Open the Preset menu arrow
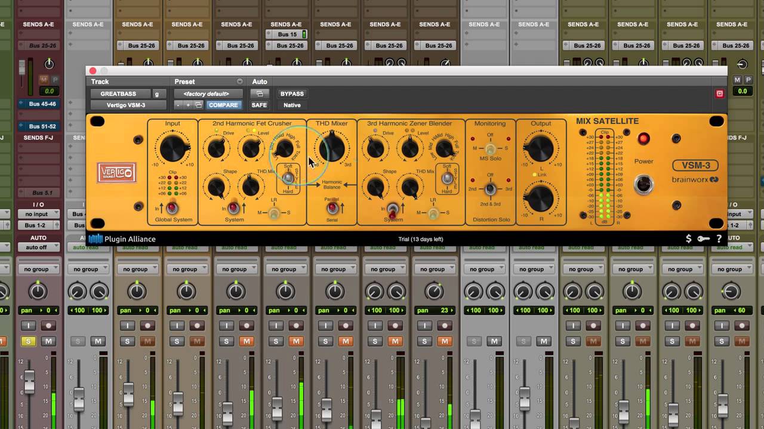Image resolution: width=764 pixels, height=429 pixels. pyautogui.click(x=240, y=82)
